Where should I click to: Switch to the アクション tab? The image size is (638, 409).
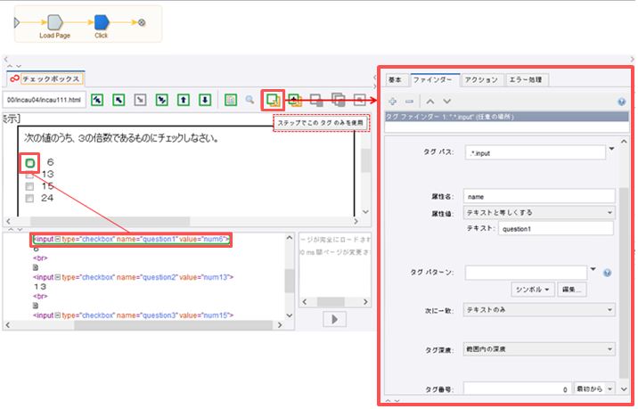tap(483, 80)
